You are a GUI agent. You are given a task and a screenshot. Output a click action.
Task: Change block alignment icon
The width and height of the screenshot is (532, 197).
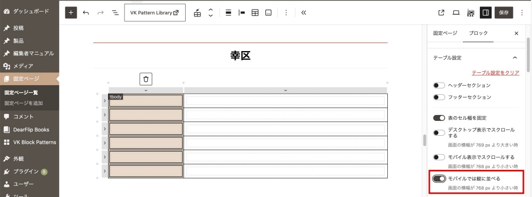point(228,13)
